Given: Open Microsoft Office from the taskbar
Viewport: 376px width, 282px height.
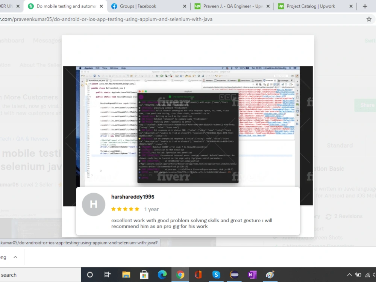Looking at the screenshot, I should (198, 274).
